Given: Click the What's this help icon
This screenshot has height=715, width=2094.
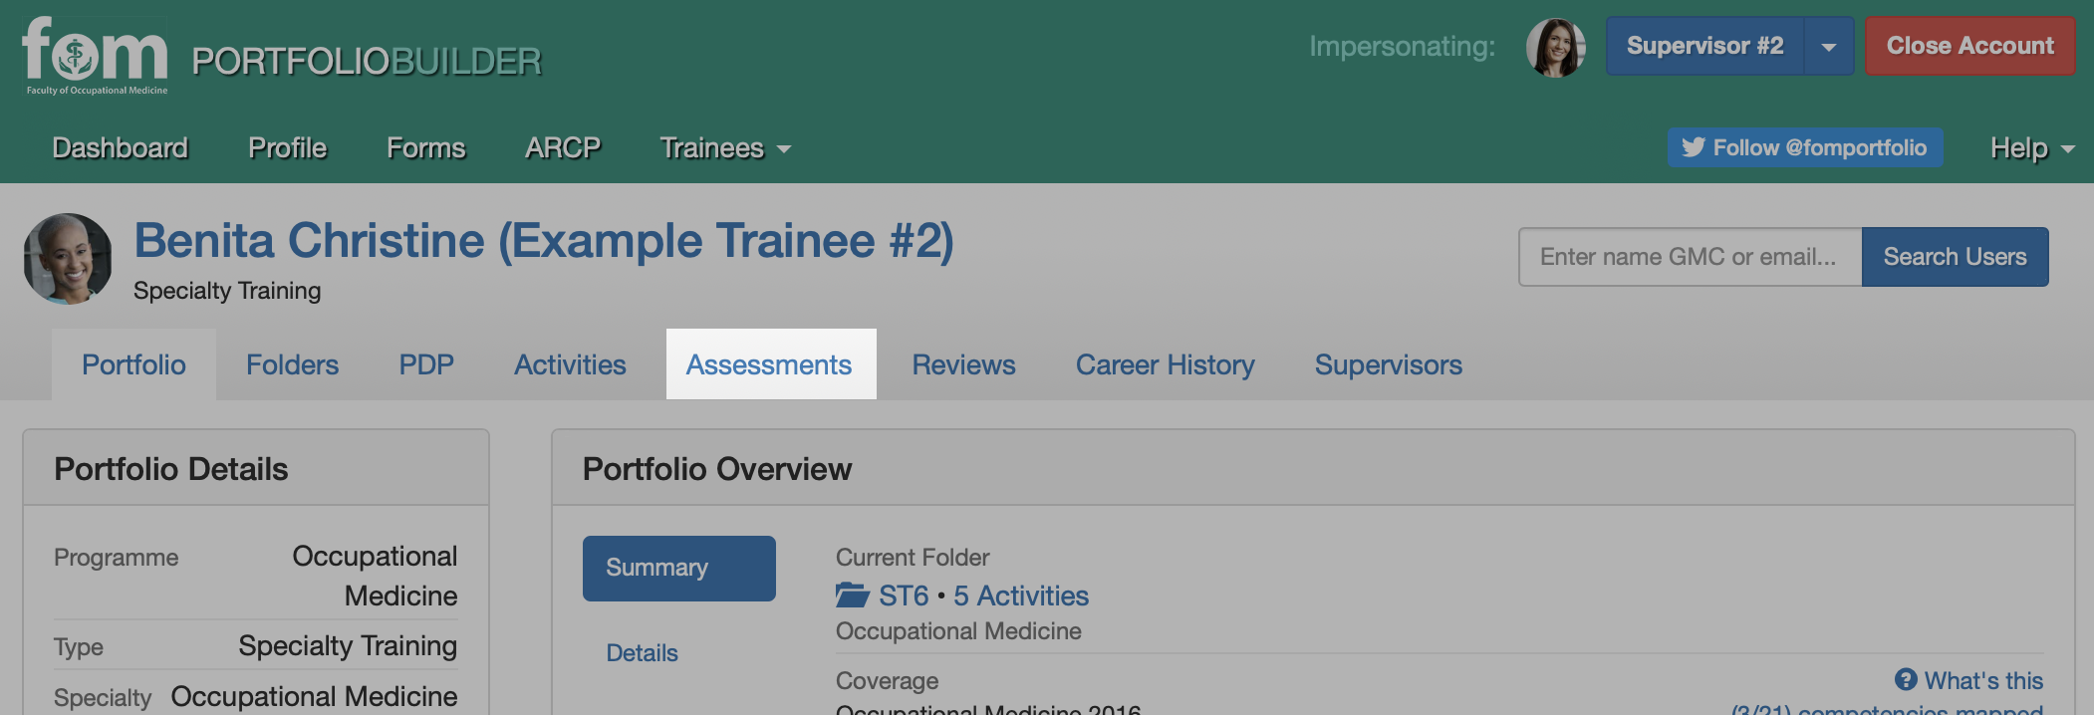Looking at the screenshot, I should [x=1906, y=680].
